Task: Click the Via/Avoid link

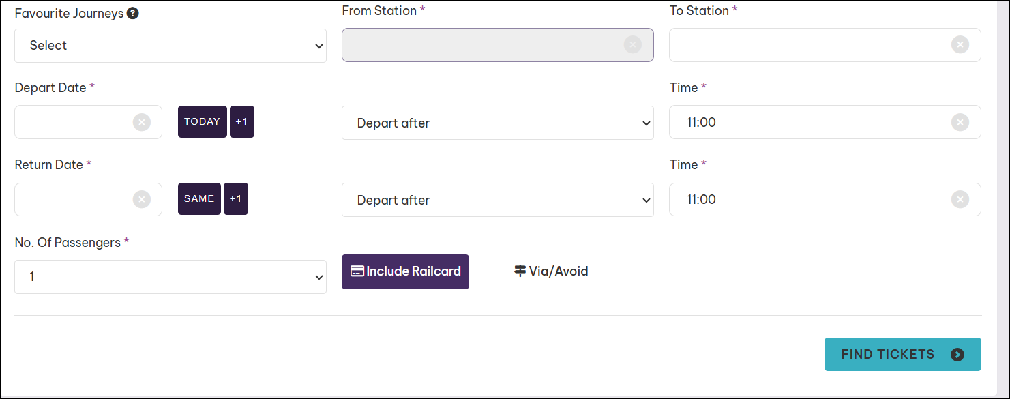Action: pos(558,271)
